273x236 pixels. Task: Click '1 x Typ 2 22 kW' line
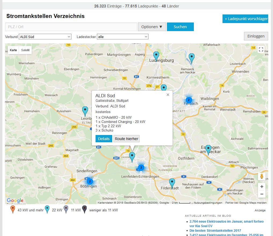click(108, 126)
